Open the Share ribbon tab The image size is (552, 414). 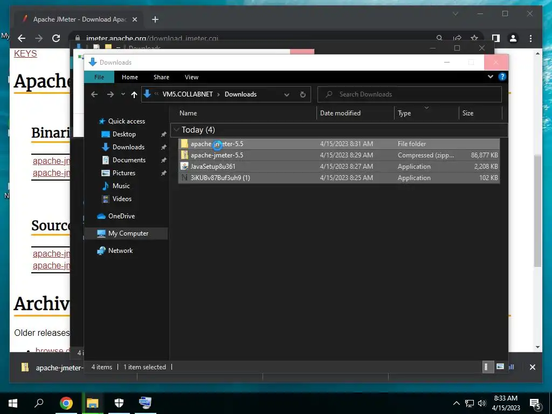click(161, 77)
